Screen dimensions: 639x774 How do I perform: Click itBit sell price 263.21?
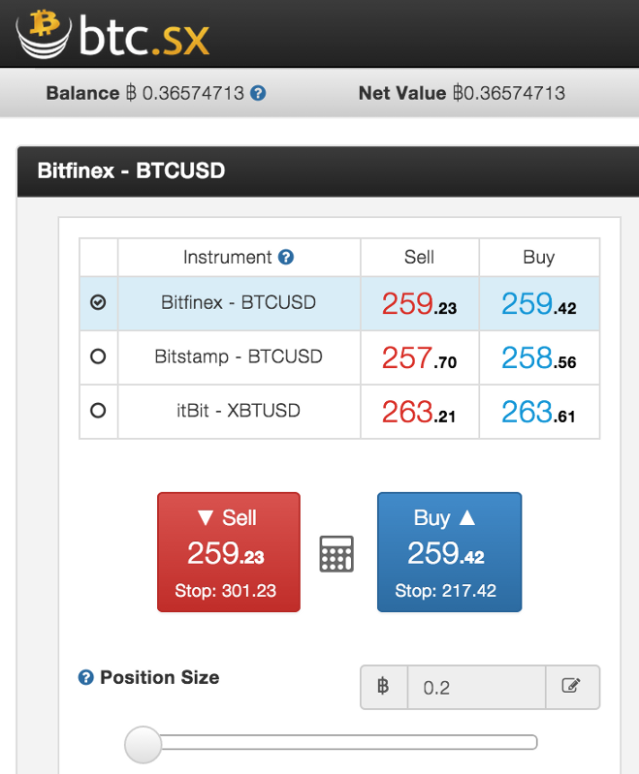tap(419, 412)
